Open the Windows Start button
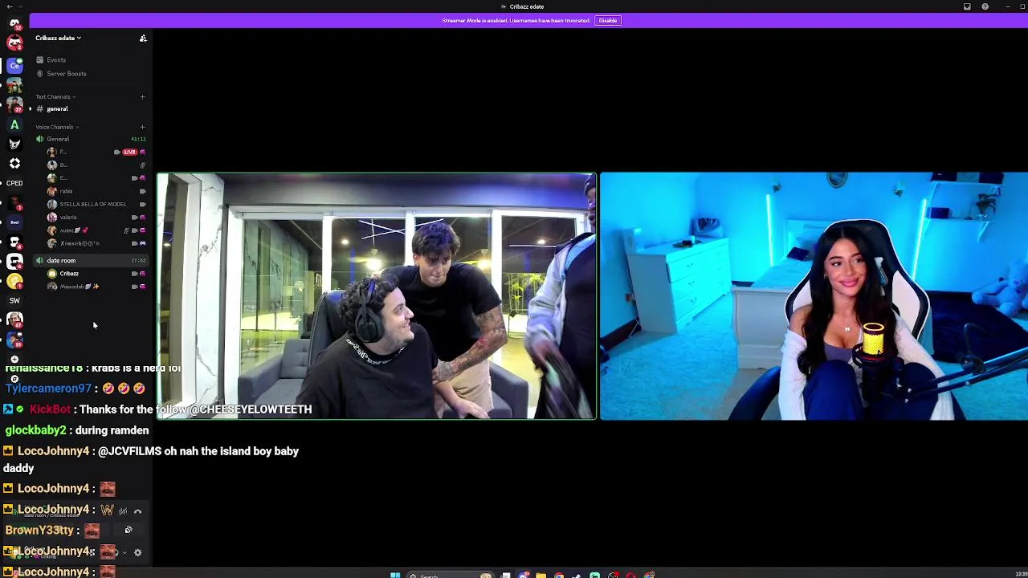Viewport: 1028px width, 578px height. coord(394,575)
